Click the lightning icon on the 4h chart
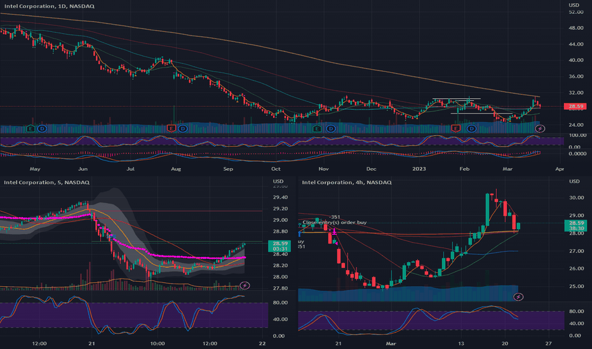 pyautogui.click(x=518, y=297)
